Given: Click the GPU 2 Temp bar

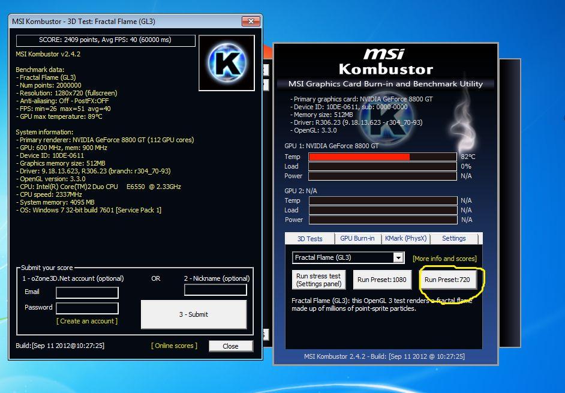Looking at the screenshot, I should pos(383,200).
